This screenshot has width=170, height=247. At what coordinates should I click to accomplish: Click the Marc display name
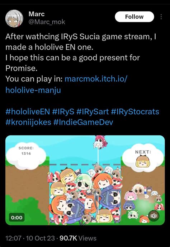pos(37,14)
